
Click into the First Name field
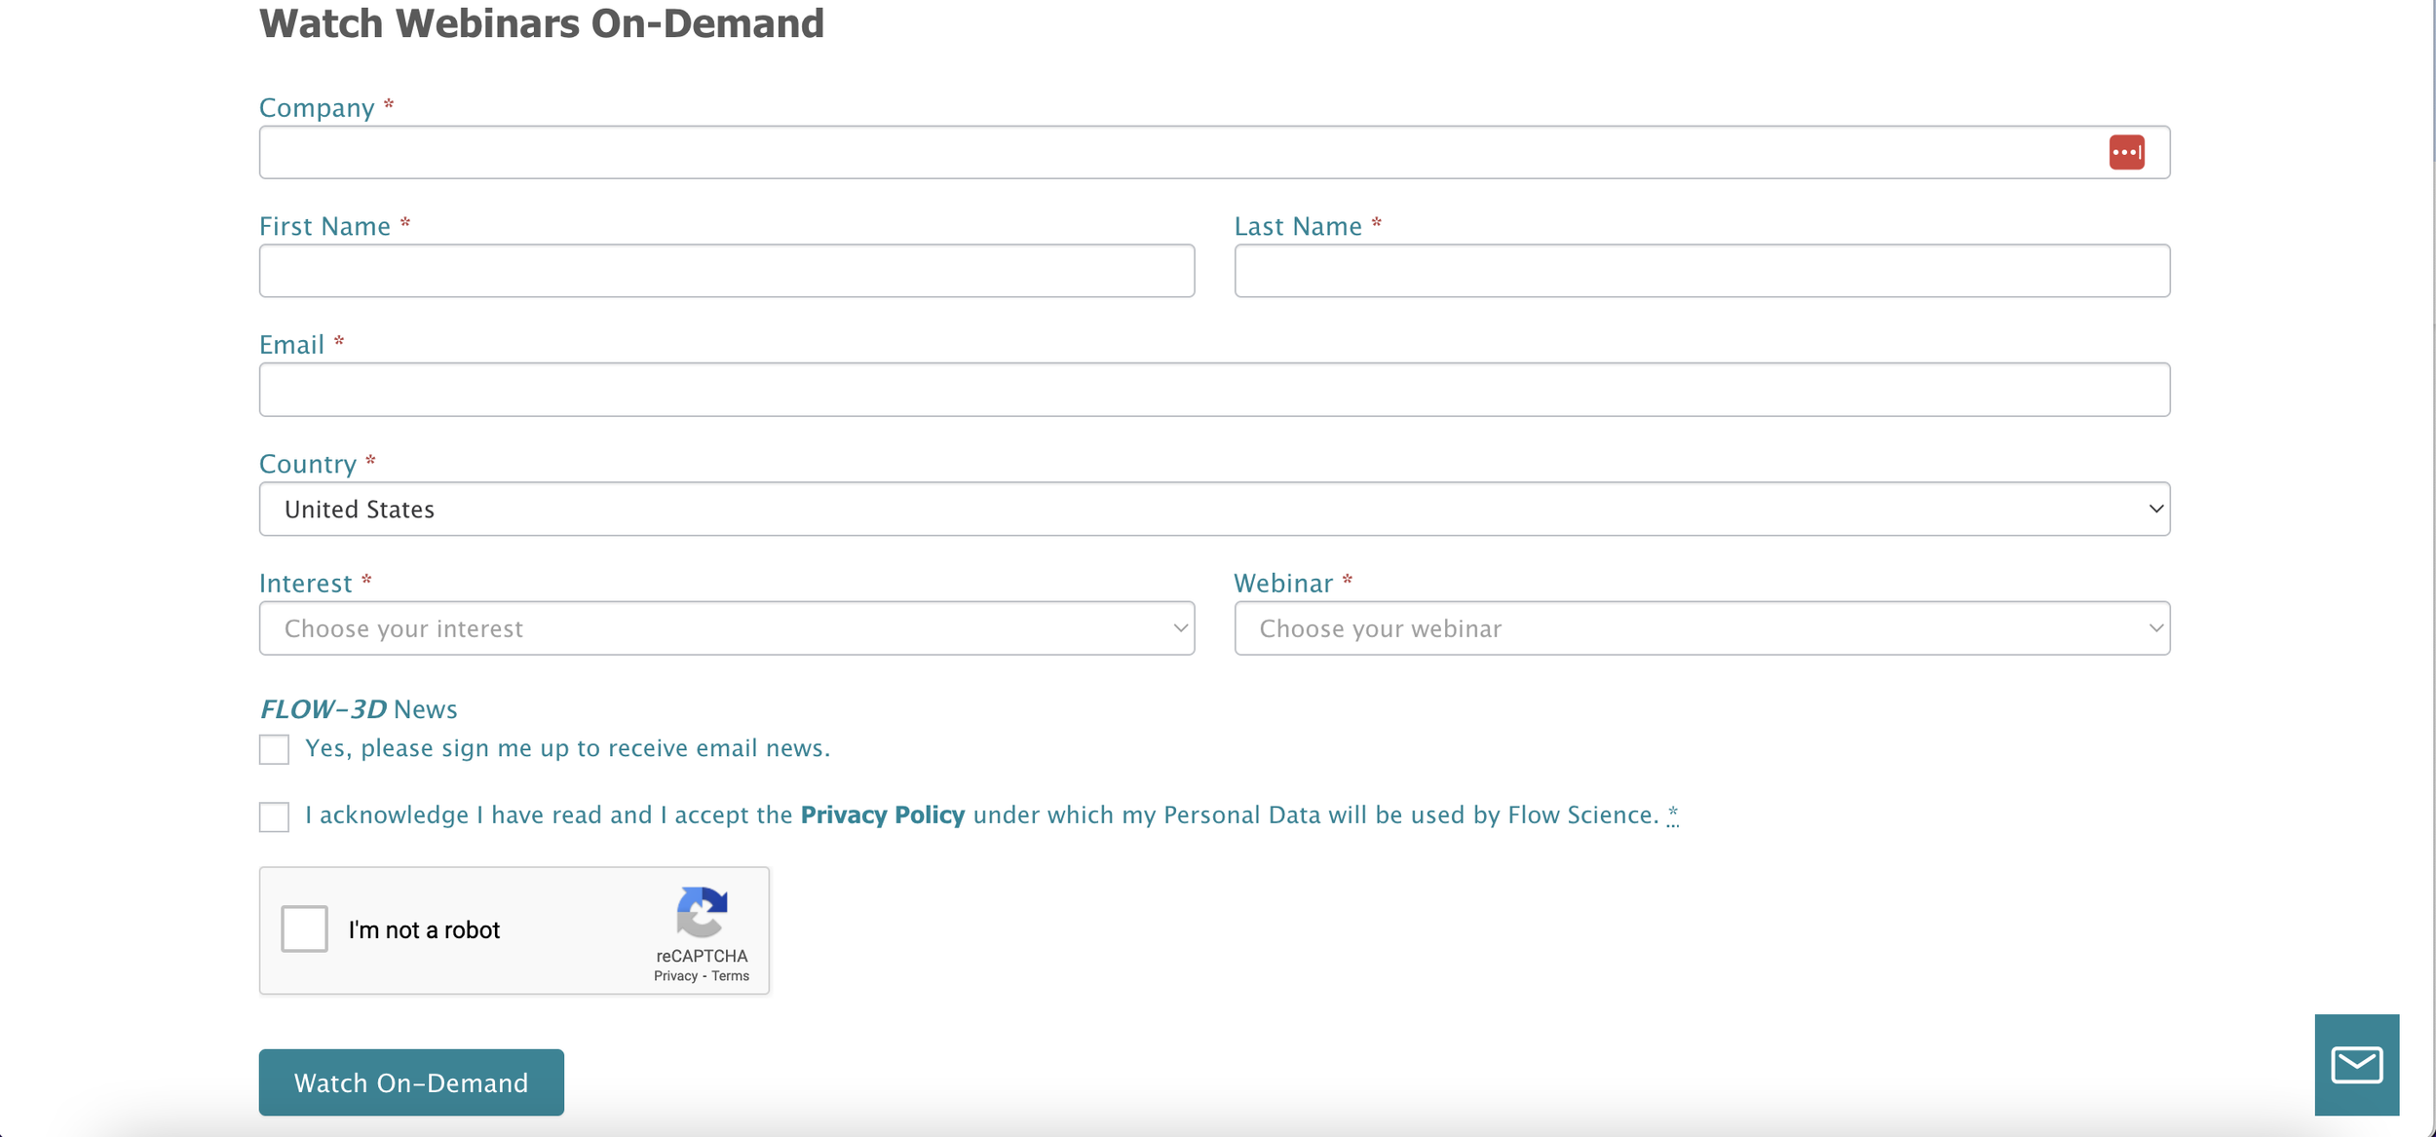tap(726, 271)
